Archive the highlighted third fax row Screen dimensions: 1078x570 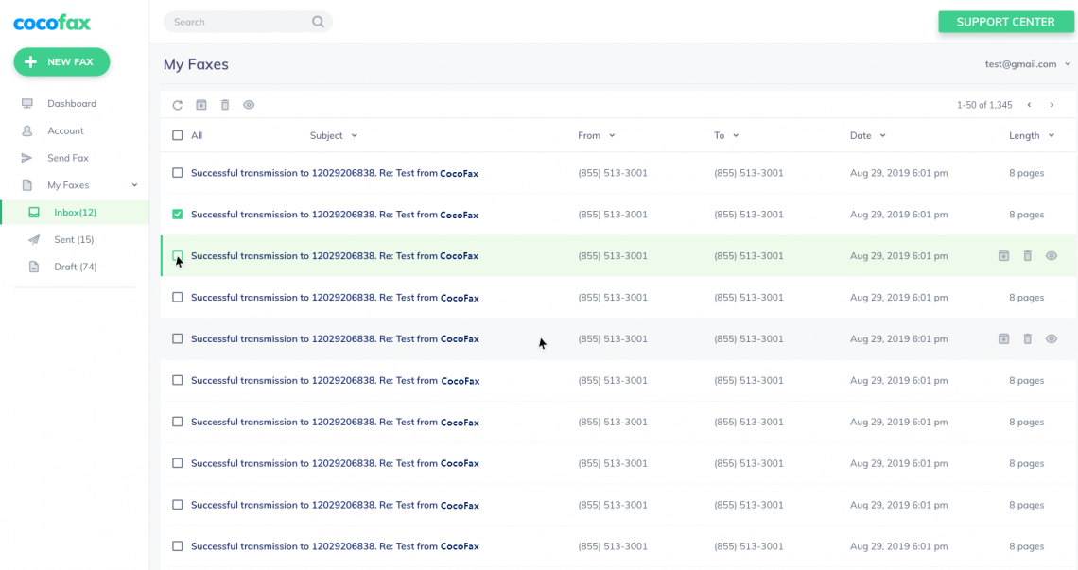[1004, 256]
